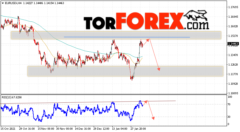Click the 1.16845 price axis label
The image size is (240, 132).
[x=233, y=17]
